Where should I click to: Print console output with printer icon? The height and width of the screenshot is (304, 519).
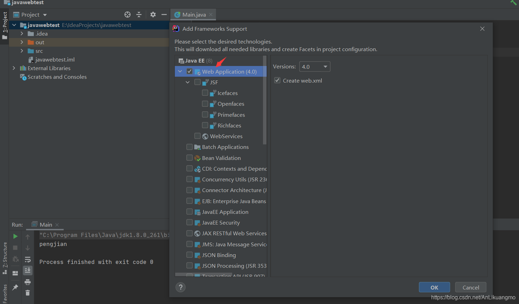pyautogui.click(x=28, y=282)
